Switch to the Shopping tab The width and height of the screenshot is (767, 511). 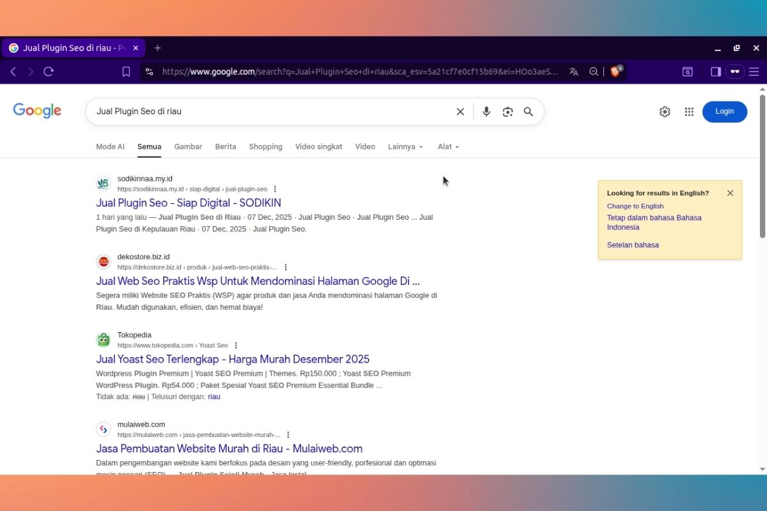click(x=265, y=146)
